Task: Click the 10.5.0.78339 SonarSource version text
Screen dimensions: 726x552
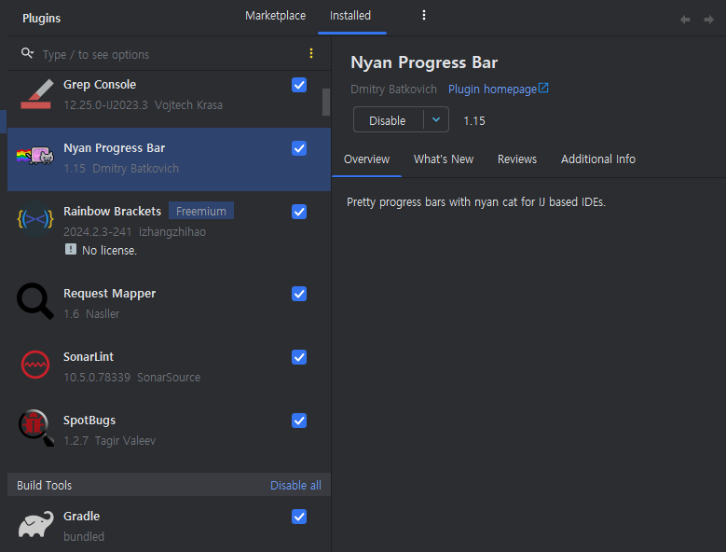Action: [132, 378]
